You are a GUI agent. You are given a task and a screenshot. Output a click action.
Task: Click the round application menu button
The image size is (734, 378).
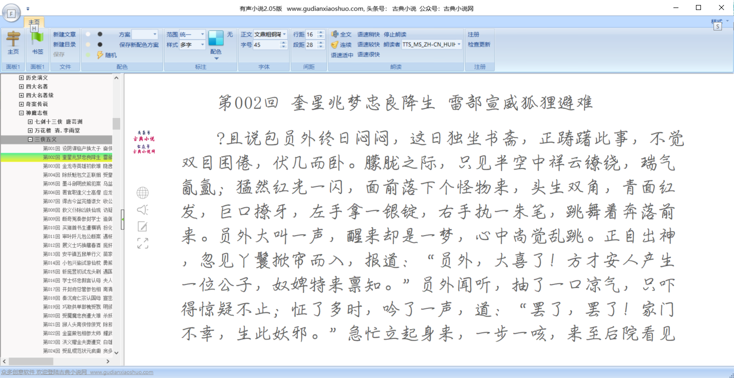(x=11, y=13)
